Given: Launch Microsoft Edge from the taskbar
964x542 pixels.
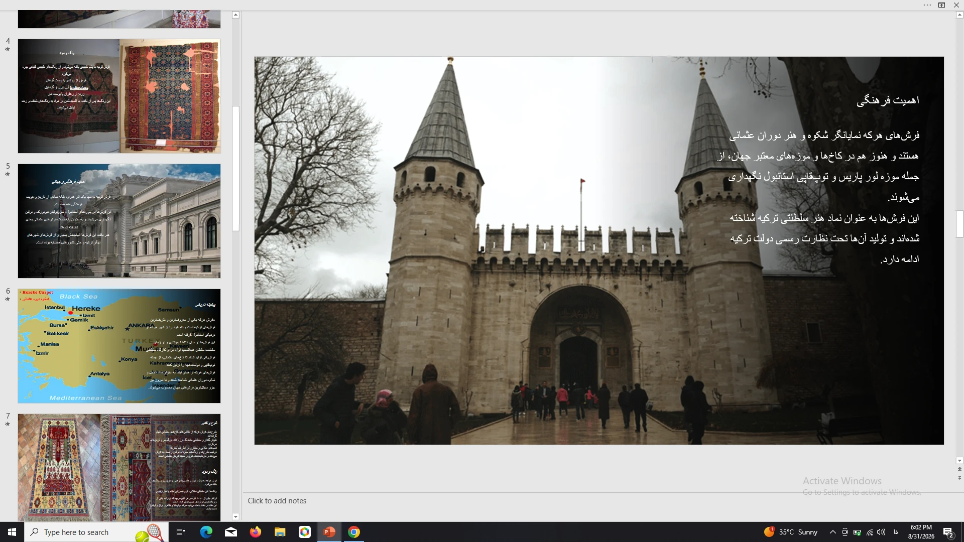Looking at the screenshot, I should point(206,532).
